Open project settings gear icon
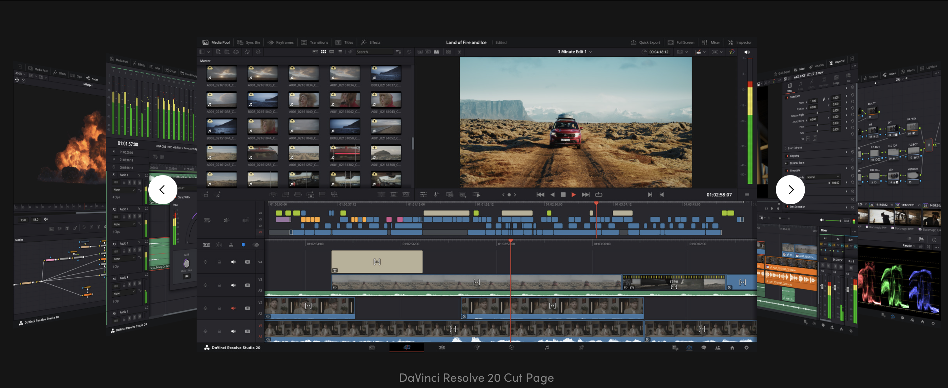This screenshot has width=948, height=388. click(x=746, y=348)
